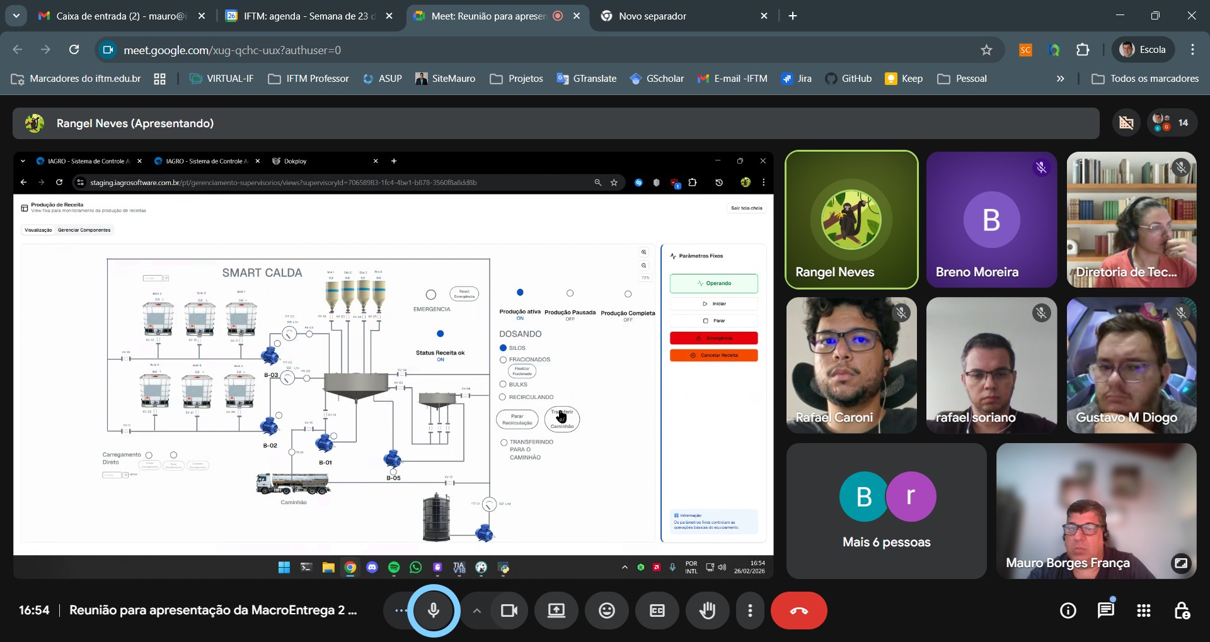Leave the call with the red button
1210x642 pixels.
[x=799, y=611]
